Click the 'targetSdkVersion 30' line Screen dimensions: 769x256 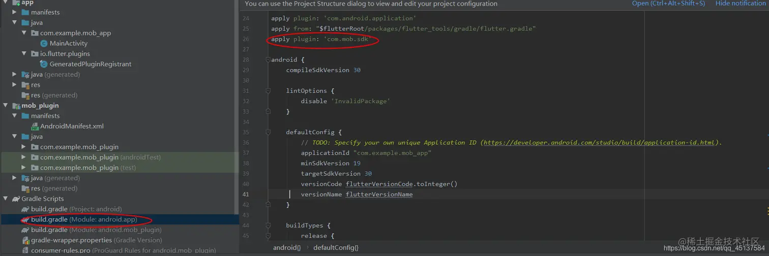pyautogui.click(x=336, y=174)
